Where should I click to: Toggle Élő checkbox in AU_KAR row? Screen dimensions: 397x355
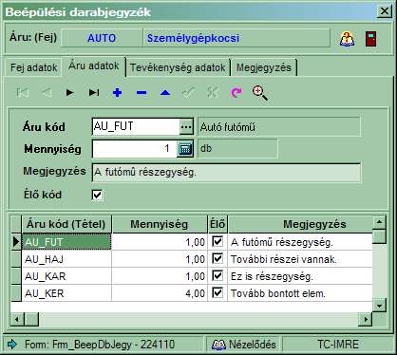[217, 275]
